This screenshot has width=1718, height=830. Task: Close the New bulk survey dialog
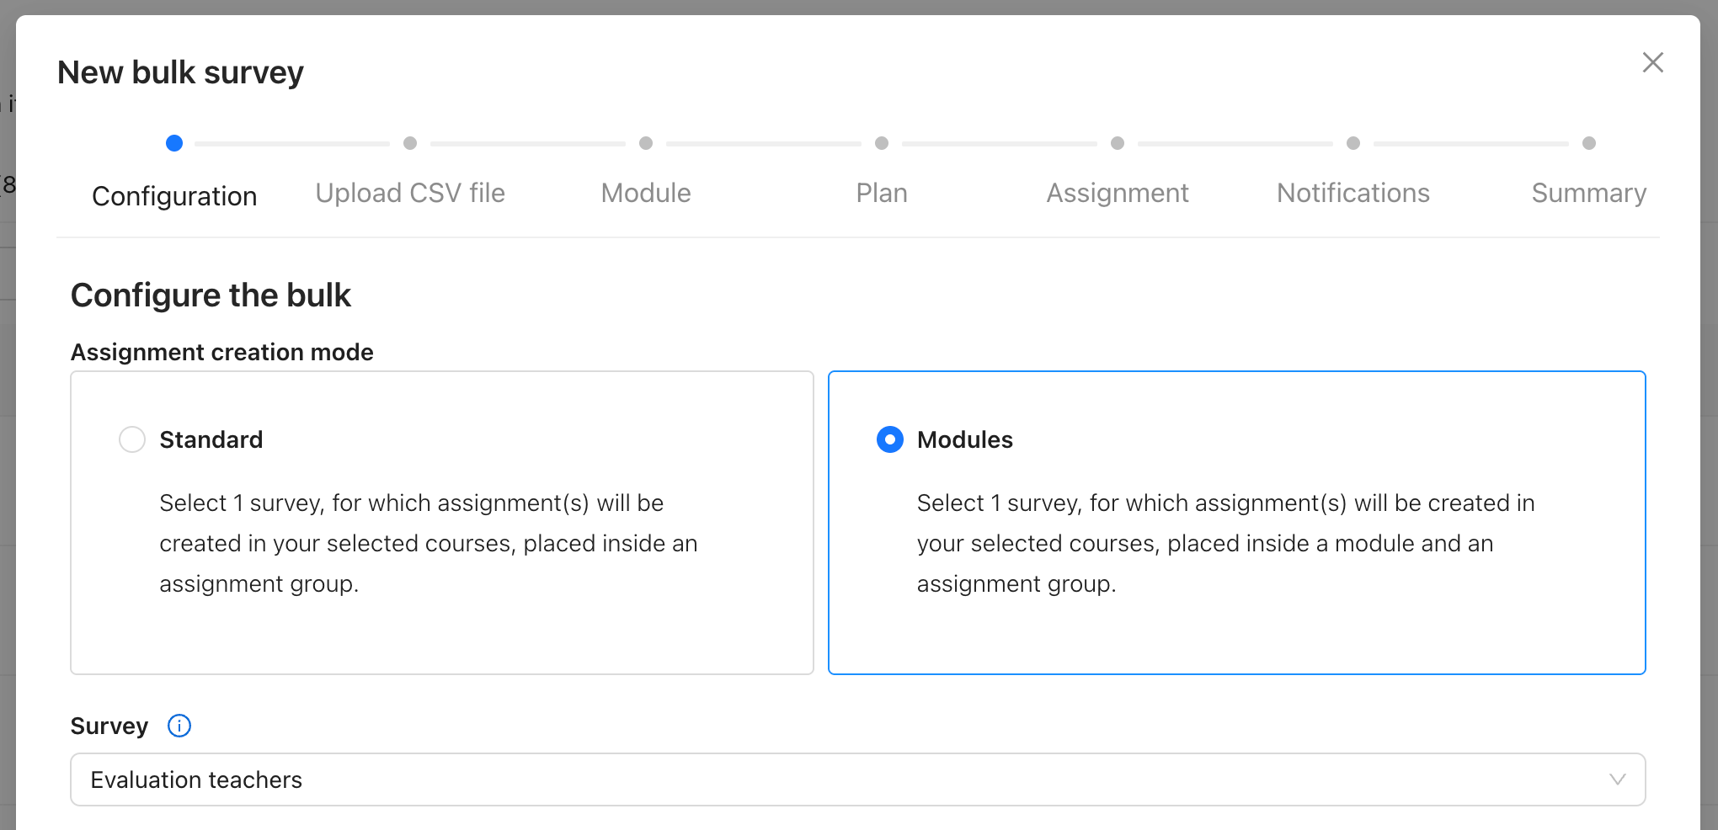coord(1652,62)
